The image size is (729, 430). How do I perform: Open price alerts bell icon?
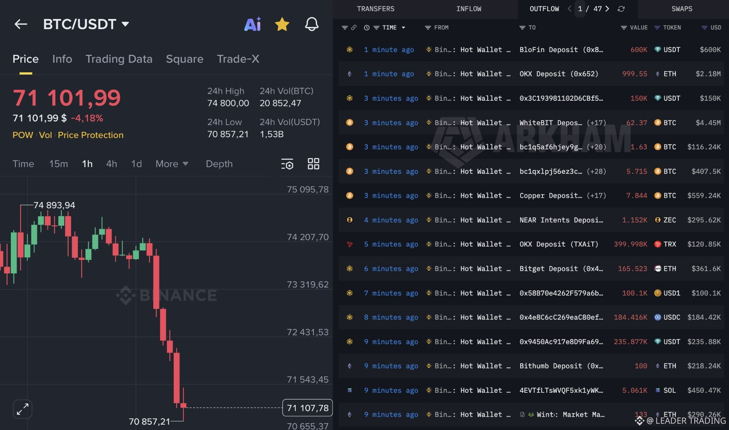pos(311,24)
